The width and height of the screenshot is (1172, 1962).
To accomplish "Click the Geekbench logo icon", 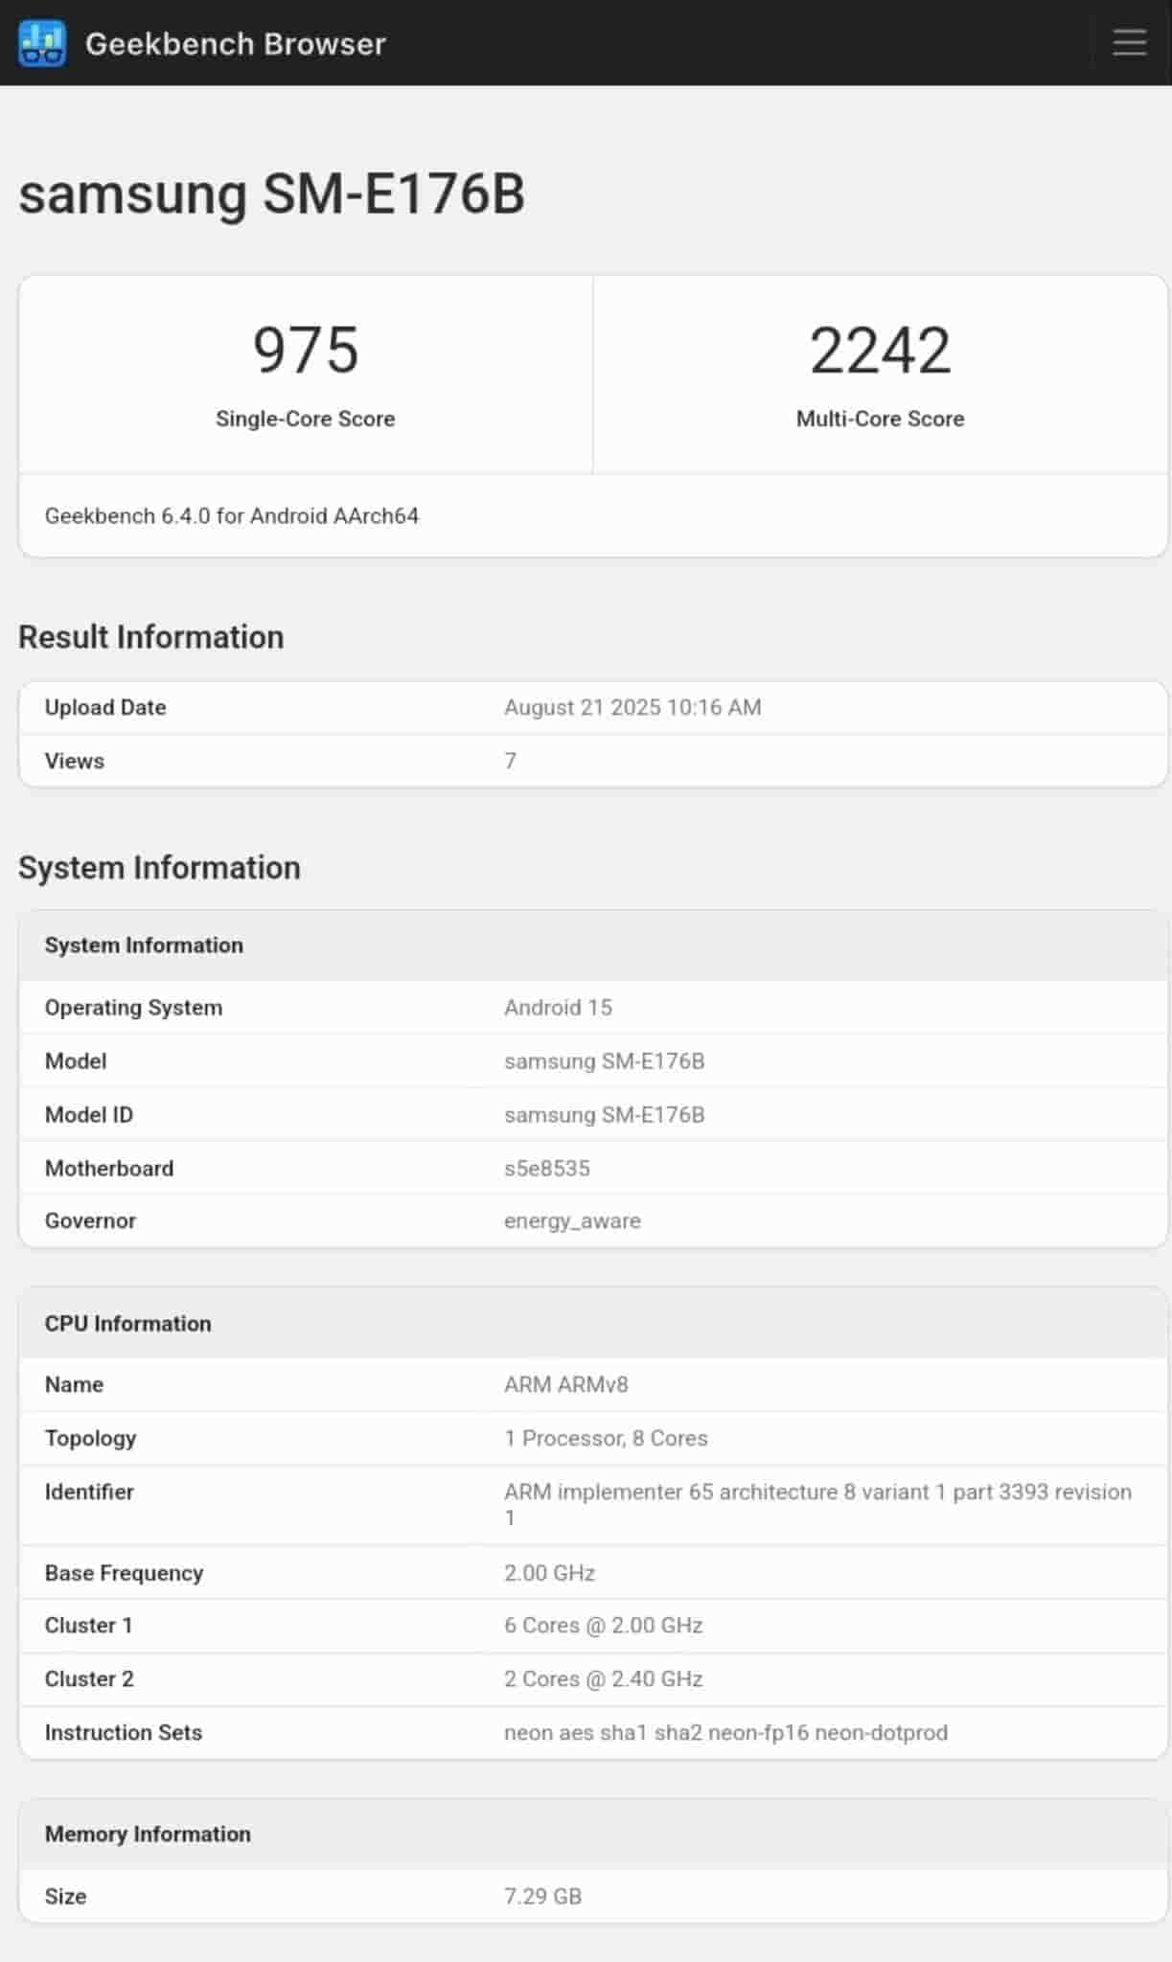I will pyautogui.click(x=42, y=43).
